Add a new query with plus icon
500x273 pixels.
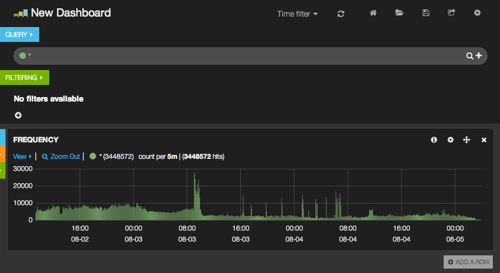pyautogui.click(x=478, y=55)
